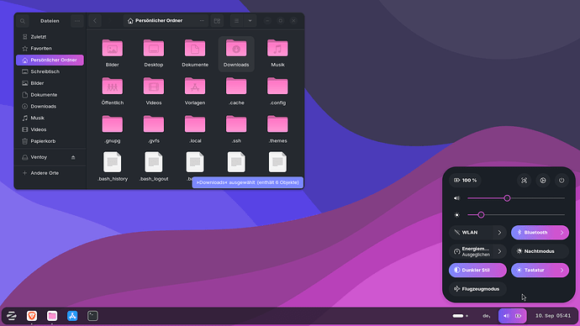The width and height of the screenshot is (580, 326).
Task: Adjust the volume slider
Action: (516, 198)
